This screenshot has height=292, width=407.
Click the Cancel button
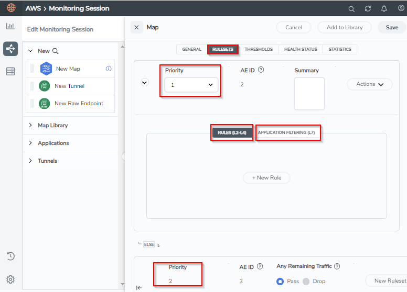coord(294,27)
